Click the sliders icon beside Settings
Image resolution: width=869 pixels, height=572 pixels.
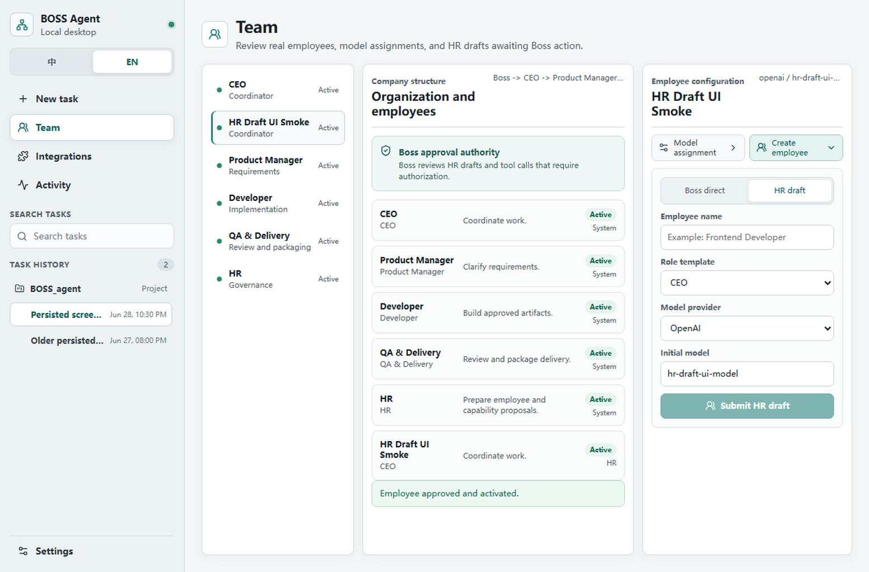click(23, 551)
